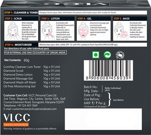Click the Telephone +91 124 401 1369 text
This screenshot has height=135, width=151.
tap(20, 105)
